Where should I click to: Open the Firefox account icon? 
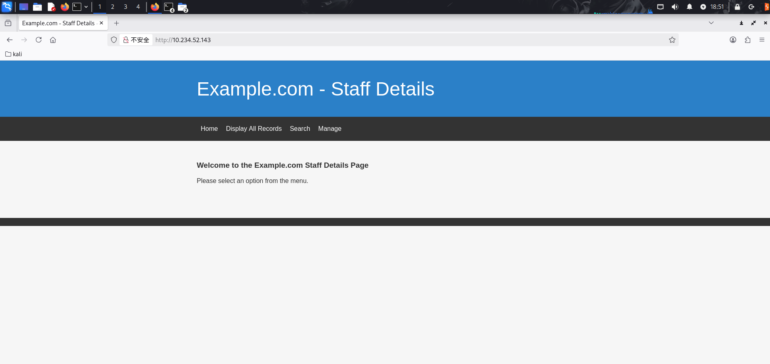point(733,40)
